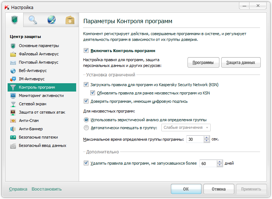Decrease the 60 days spinner value
The image size is (272, 199).
point(220,165)
